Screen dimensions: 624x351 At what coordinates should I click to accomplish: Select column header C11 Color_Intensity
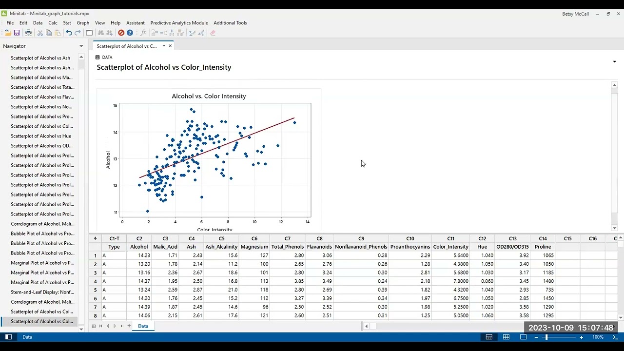450,243
